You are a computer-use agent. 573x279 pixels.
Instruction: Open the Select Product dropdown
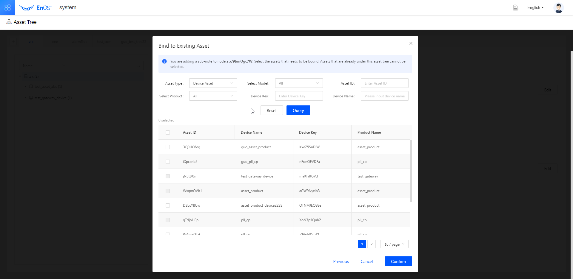click(x=213, y=96)
